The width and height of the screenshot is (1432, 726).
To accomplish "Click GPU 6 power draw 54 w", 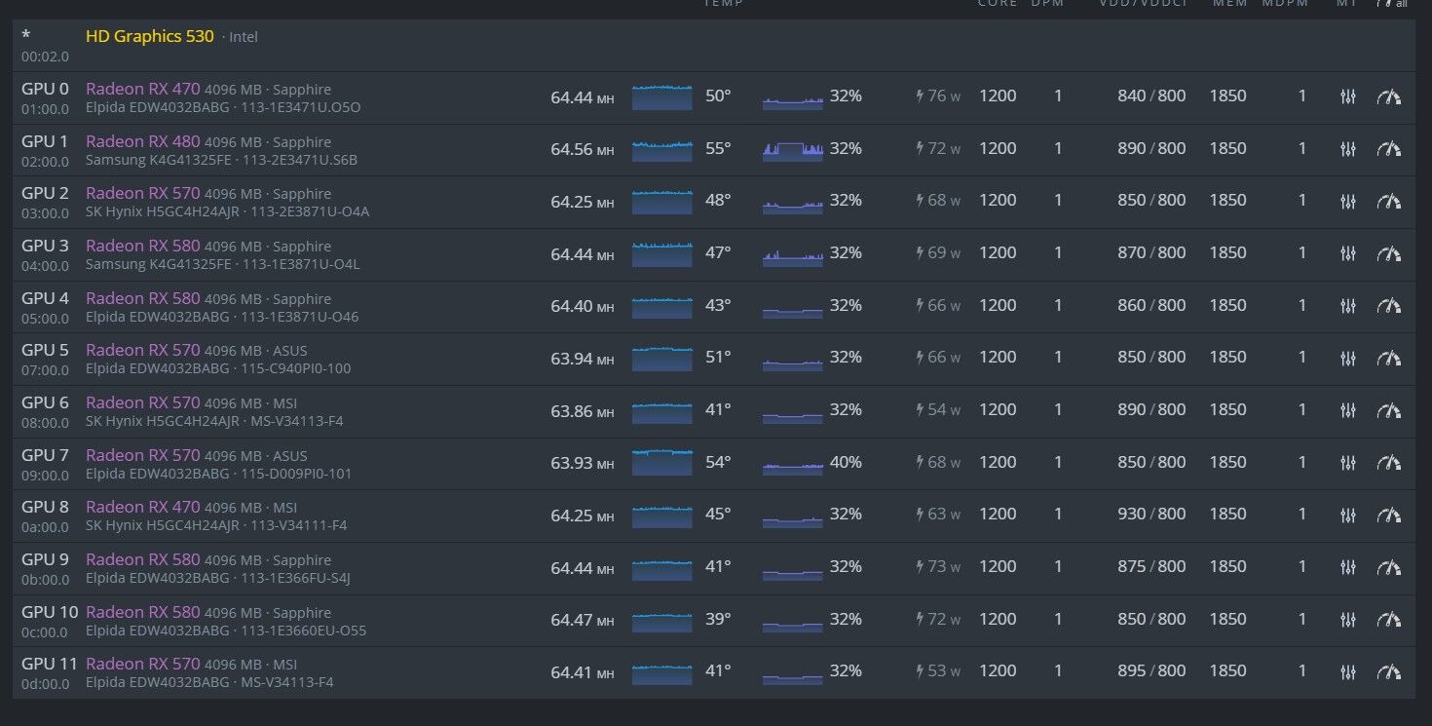I will tap(938, 410).
